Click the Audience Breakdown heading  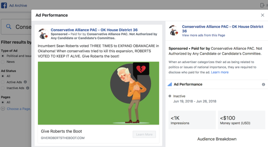click(217, 139)
